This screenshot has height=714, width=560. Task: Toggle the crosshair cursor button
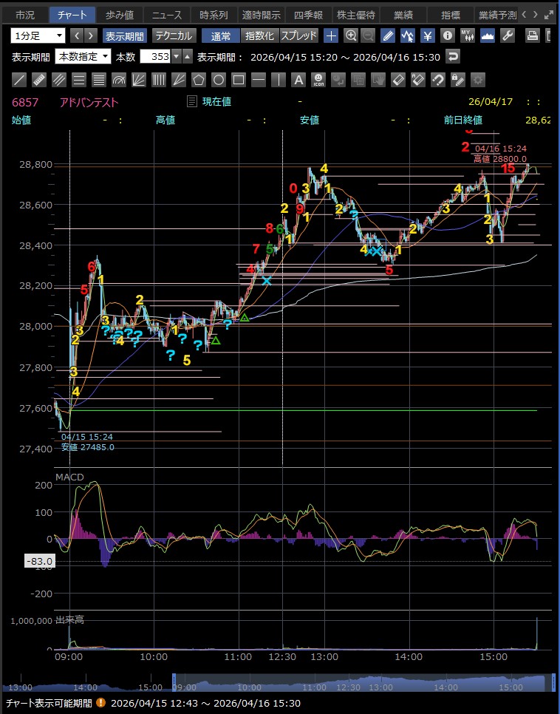[331, 35]
